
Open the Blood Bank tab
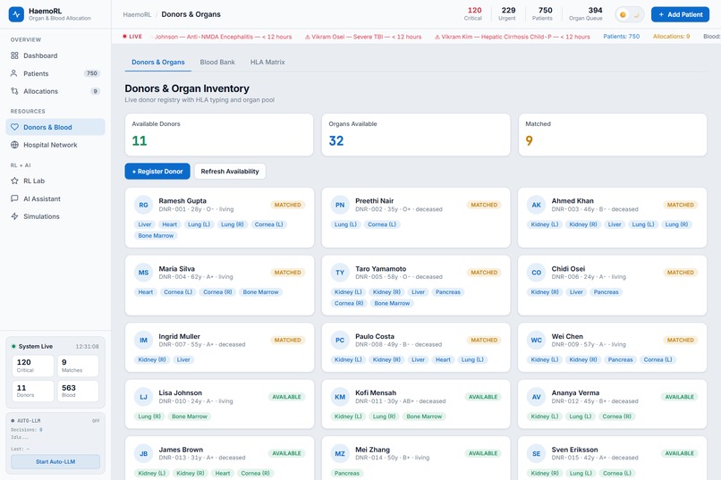click(x=217, y=62)
